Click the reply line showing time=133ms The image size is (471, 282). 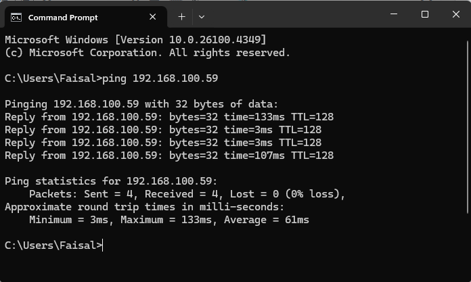pyautogui.click(x=169, y=117)
